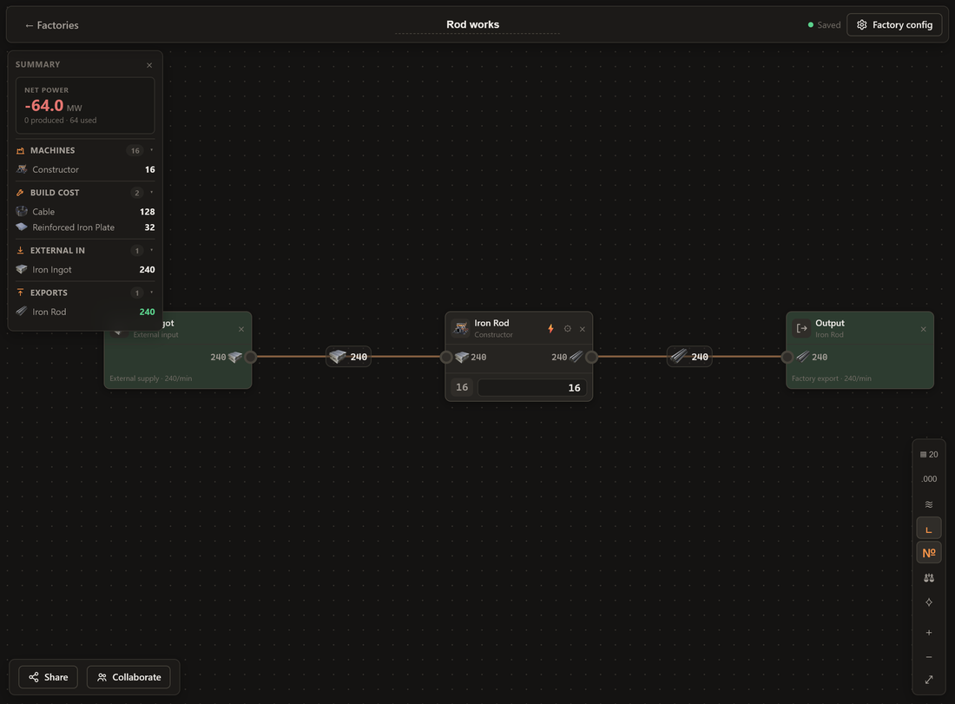This screenshot has height=704, width=955.
Task: Share this factory
Action: point(48,677)
